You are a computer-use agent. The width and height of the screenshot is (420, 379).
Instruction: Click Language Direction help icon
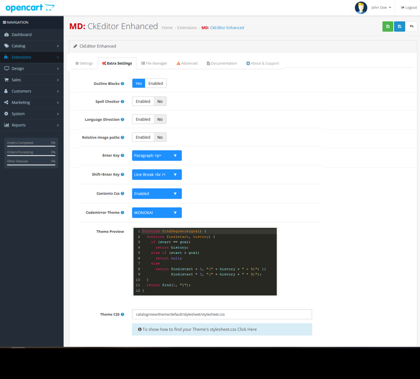pos(122,119)
